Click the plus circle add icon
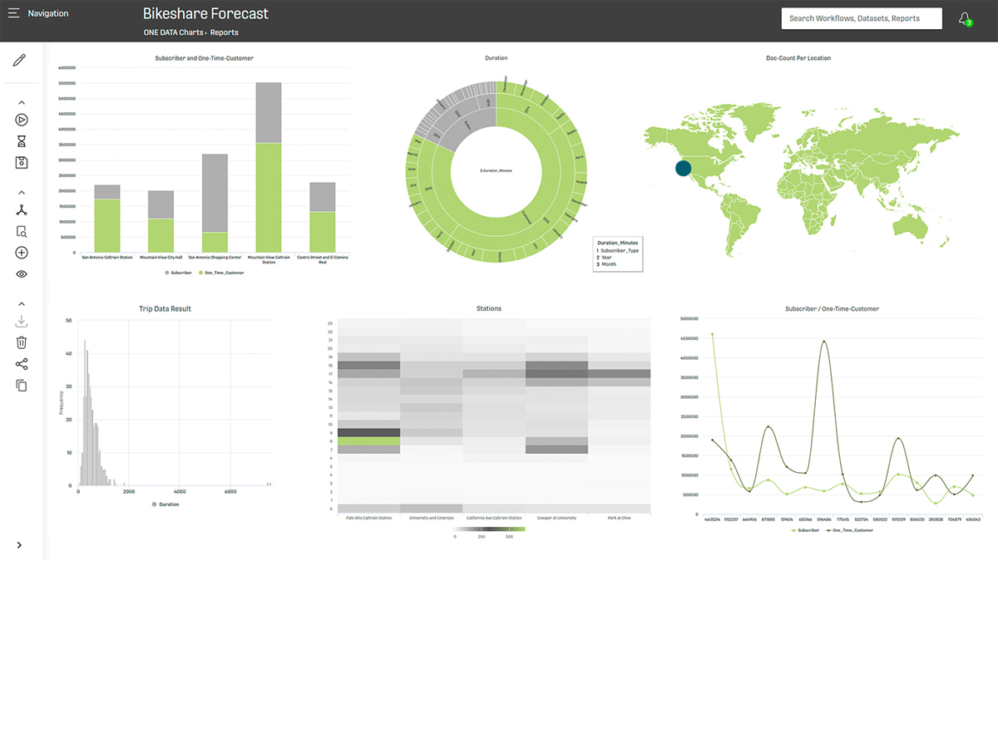Viewport: 998px width, 748px height. pos(22,253)
